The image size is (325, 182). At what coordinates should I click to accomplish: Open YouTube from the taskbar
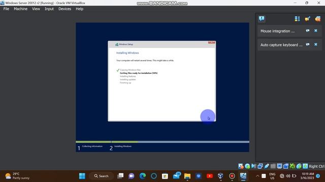[210, 176]
